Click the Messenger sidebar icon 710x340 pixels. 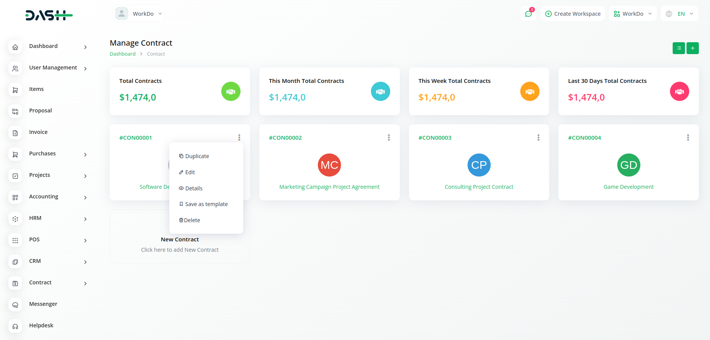pos(15,304)
